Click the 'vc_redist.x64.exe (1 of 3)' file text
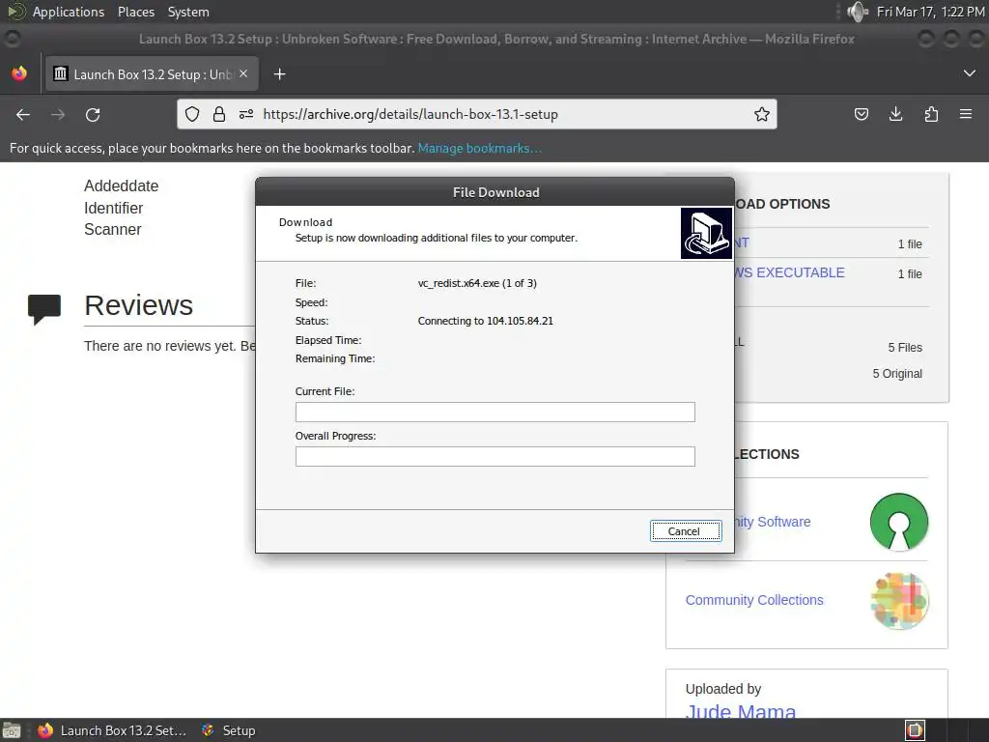This screenshot has width=989, height=742. tap(477, 283)
